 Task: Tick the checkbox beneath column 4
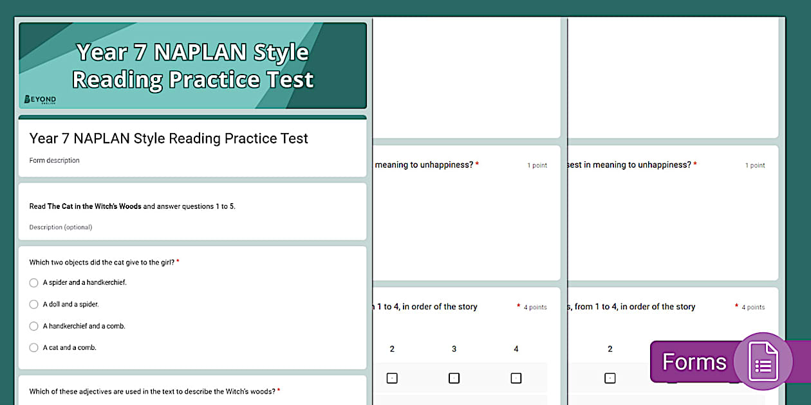pyautogui.click(x=516, y=378)
